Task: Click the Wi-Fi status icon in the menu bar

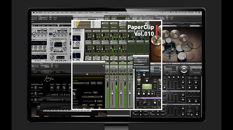Action: (171, 13)
